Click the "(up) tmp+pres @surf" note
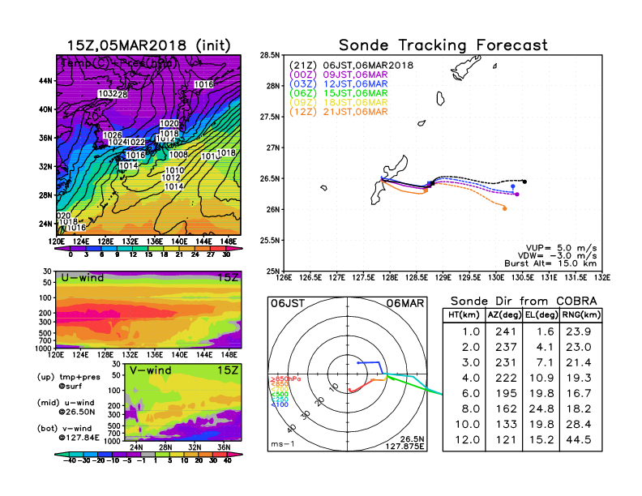642x496 pixels. pos(68,382)
